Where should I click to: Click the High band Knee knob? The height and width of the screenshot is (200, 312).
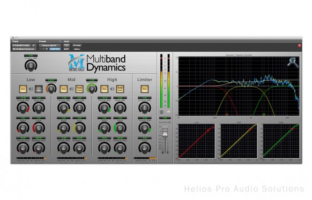click(120, 128)
